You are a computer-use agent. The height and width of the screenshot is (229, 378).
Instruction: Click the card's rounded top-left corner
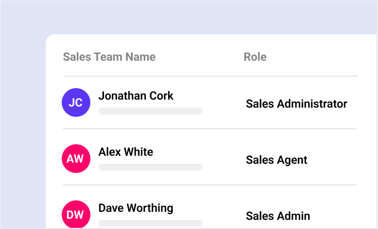pos(50,39)
